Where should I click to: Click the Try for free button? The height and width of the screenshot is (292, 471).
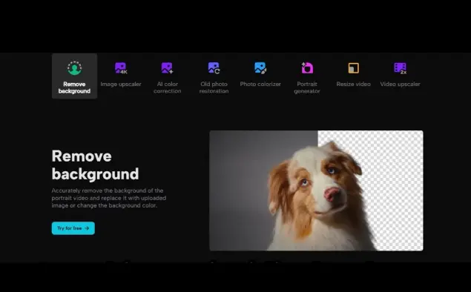tap(73, 228)
